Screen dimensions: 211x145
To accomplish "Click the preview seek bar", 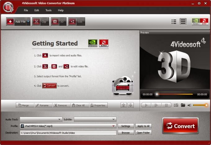I will [x=175, y=94].
